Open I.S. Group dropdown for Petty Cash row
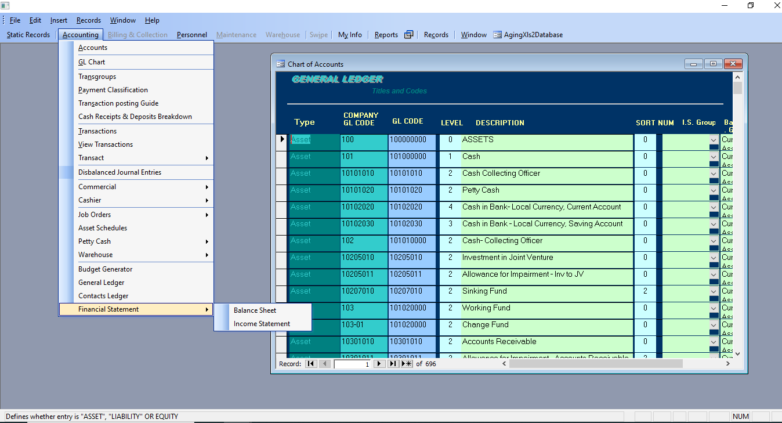782x423 pixels. click(x=714, y=190)
